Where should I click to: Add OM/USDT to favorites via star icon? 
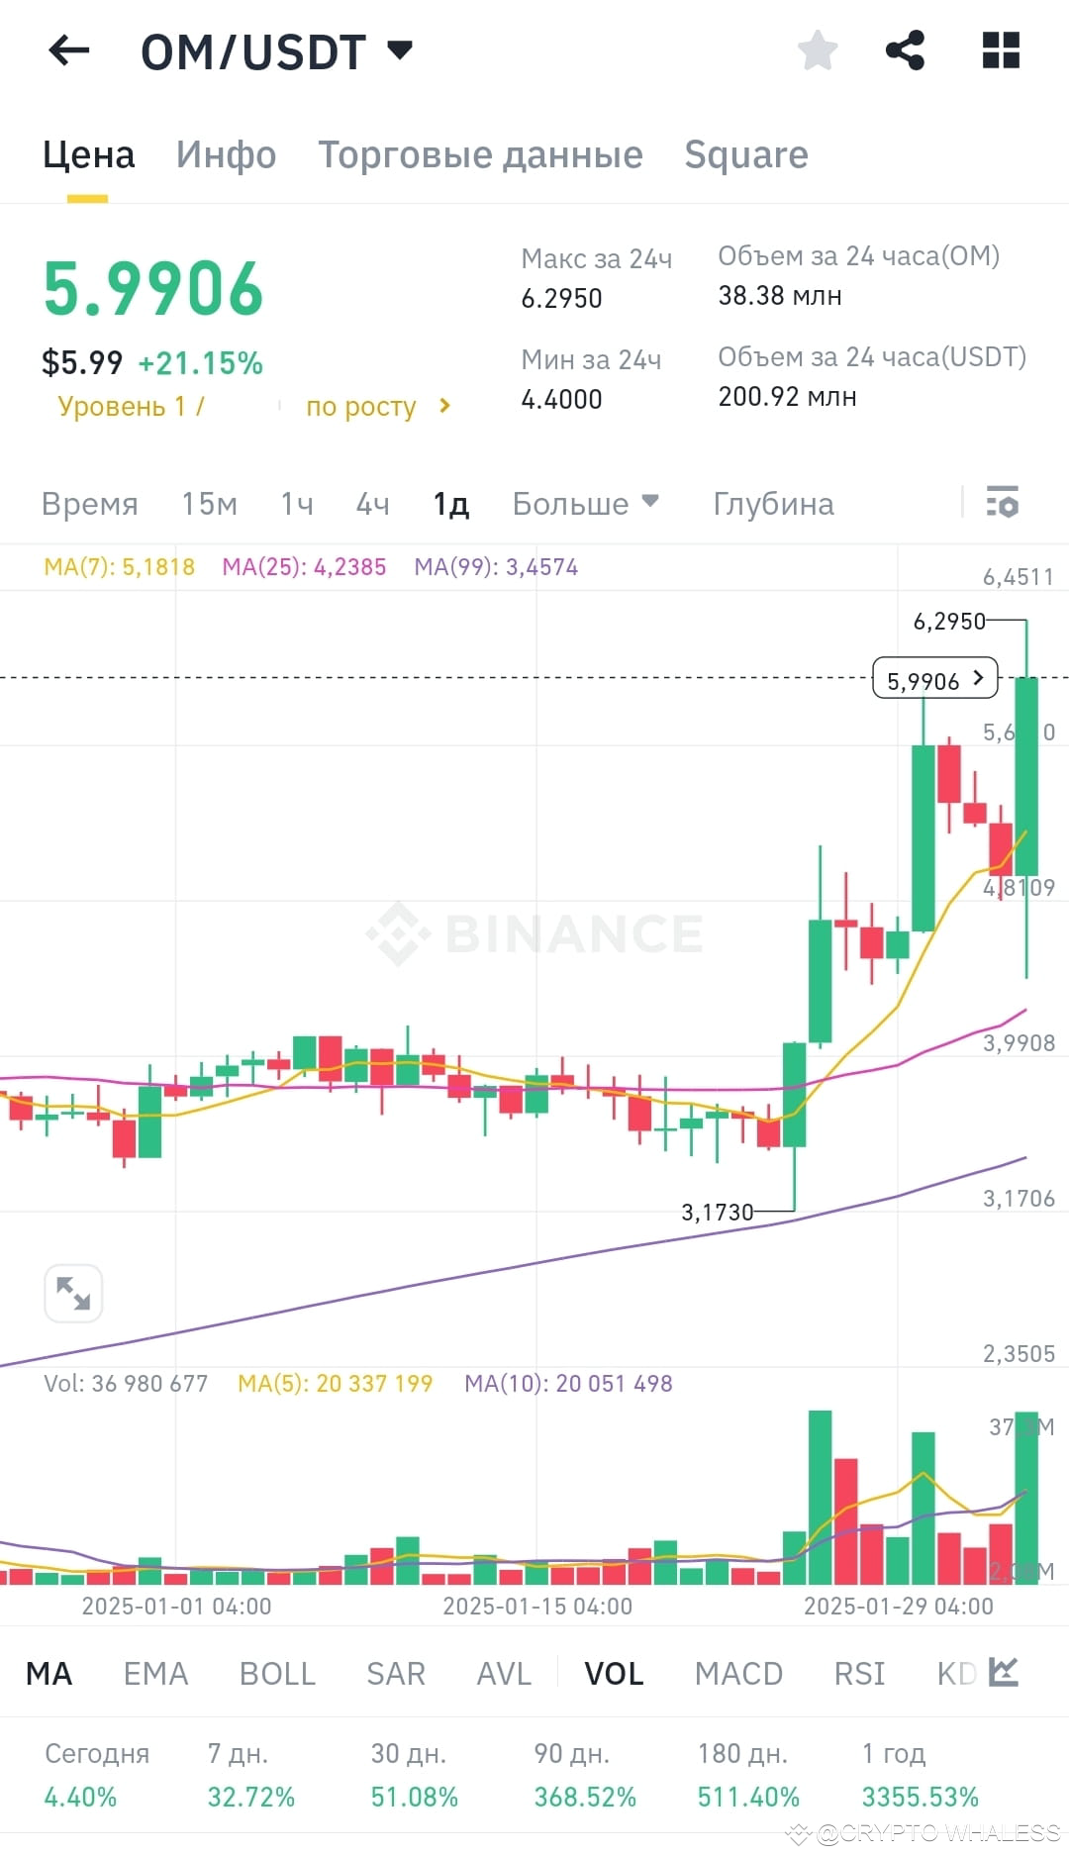pyautogui.click(x=817, y=49)
